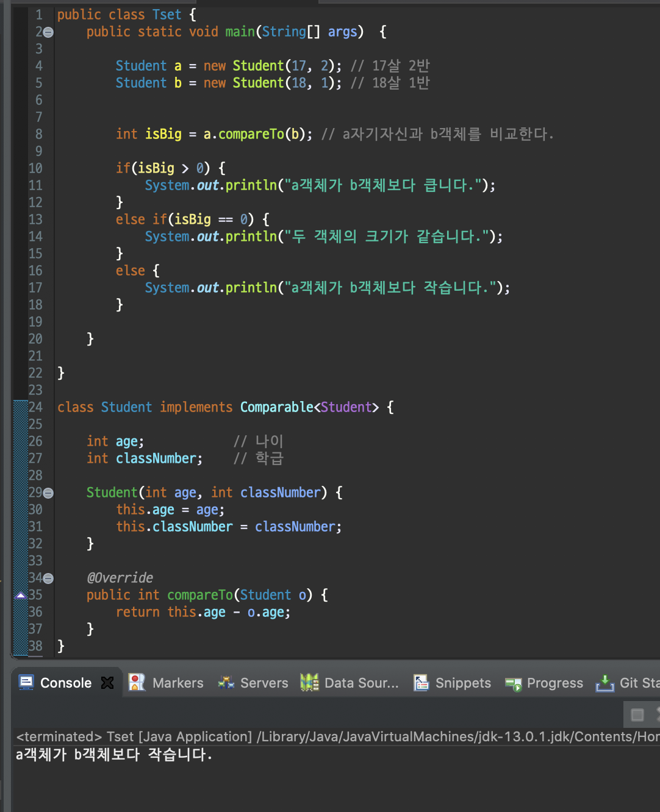The height and width of the screenshot is (812, 660).
Task: Click line number 10 in the gutter
Action: pyautogui.click(x=35, y=168)
